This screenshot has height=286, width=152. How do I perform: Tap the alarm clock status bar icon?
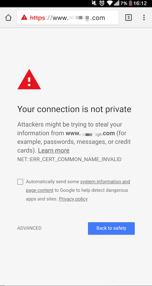click(102, 3)
